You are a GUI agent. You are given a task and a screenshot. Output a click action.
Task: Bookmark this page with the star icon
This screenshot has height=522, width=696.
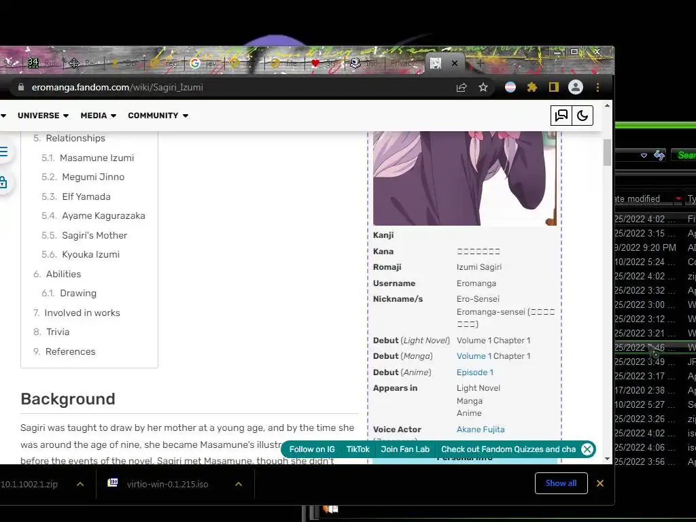coord(483,88)
